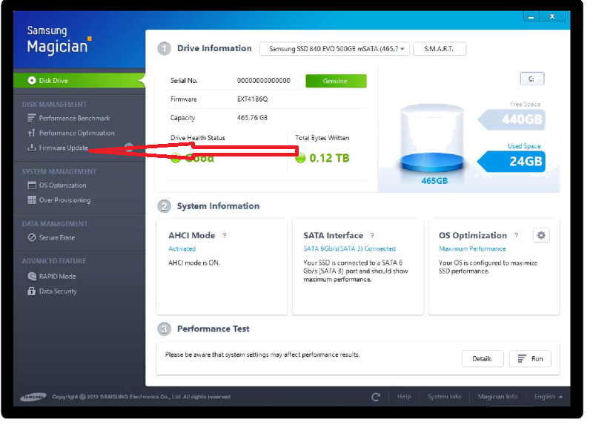
Task: Click the Over Provisioning grid icon
Action: 32,200
